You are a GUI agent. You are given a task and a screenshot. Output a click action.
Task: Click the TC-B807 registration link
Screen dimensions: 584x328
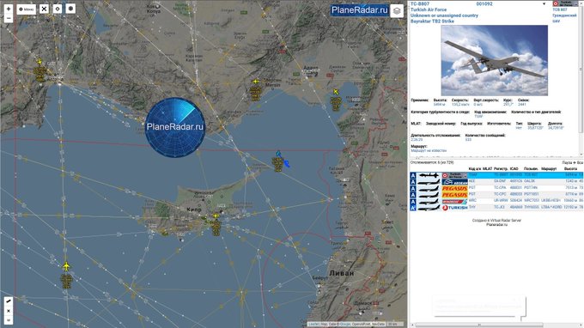420,3
